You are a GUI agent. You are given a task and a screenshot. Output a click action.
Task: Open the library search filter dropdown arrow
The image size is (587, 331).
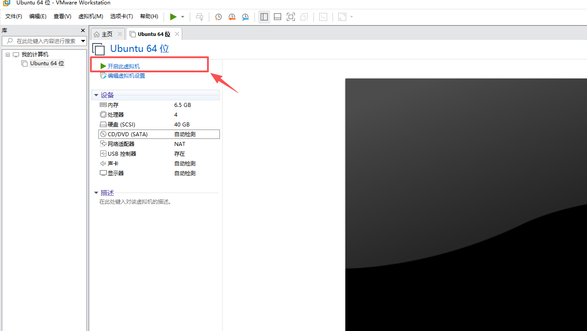pos(83,41)
